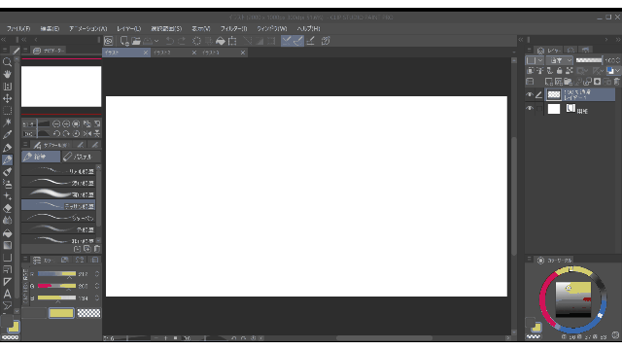This screenshot has height=350, width=622.
Task: Click the yellow main color swatch
Action: click(x=61, y=313)
